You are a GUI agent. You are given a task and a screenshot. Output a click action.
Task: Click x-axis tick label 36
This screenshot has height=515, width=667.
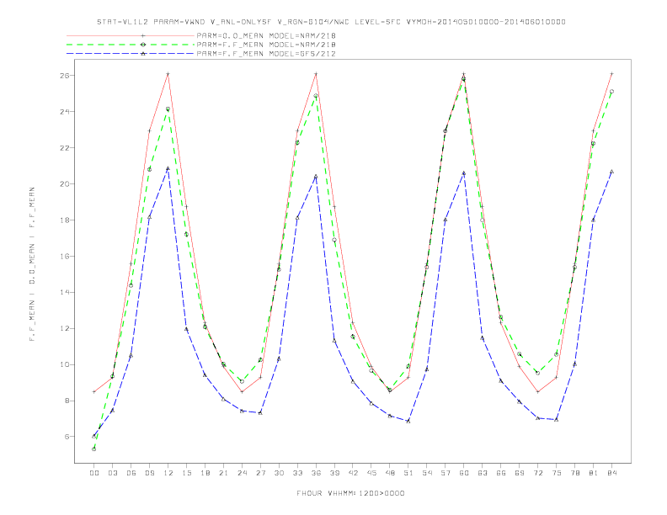click(x=316, y=473)
